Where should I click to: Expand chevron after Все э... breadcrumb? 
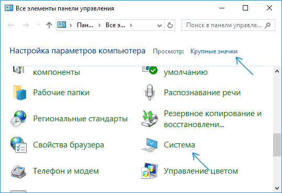click(x=131, y=25)
